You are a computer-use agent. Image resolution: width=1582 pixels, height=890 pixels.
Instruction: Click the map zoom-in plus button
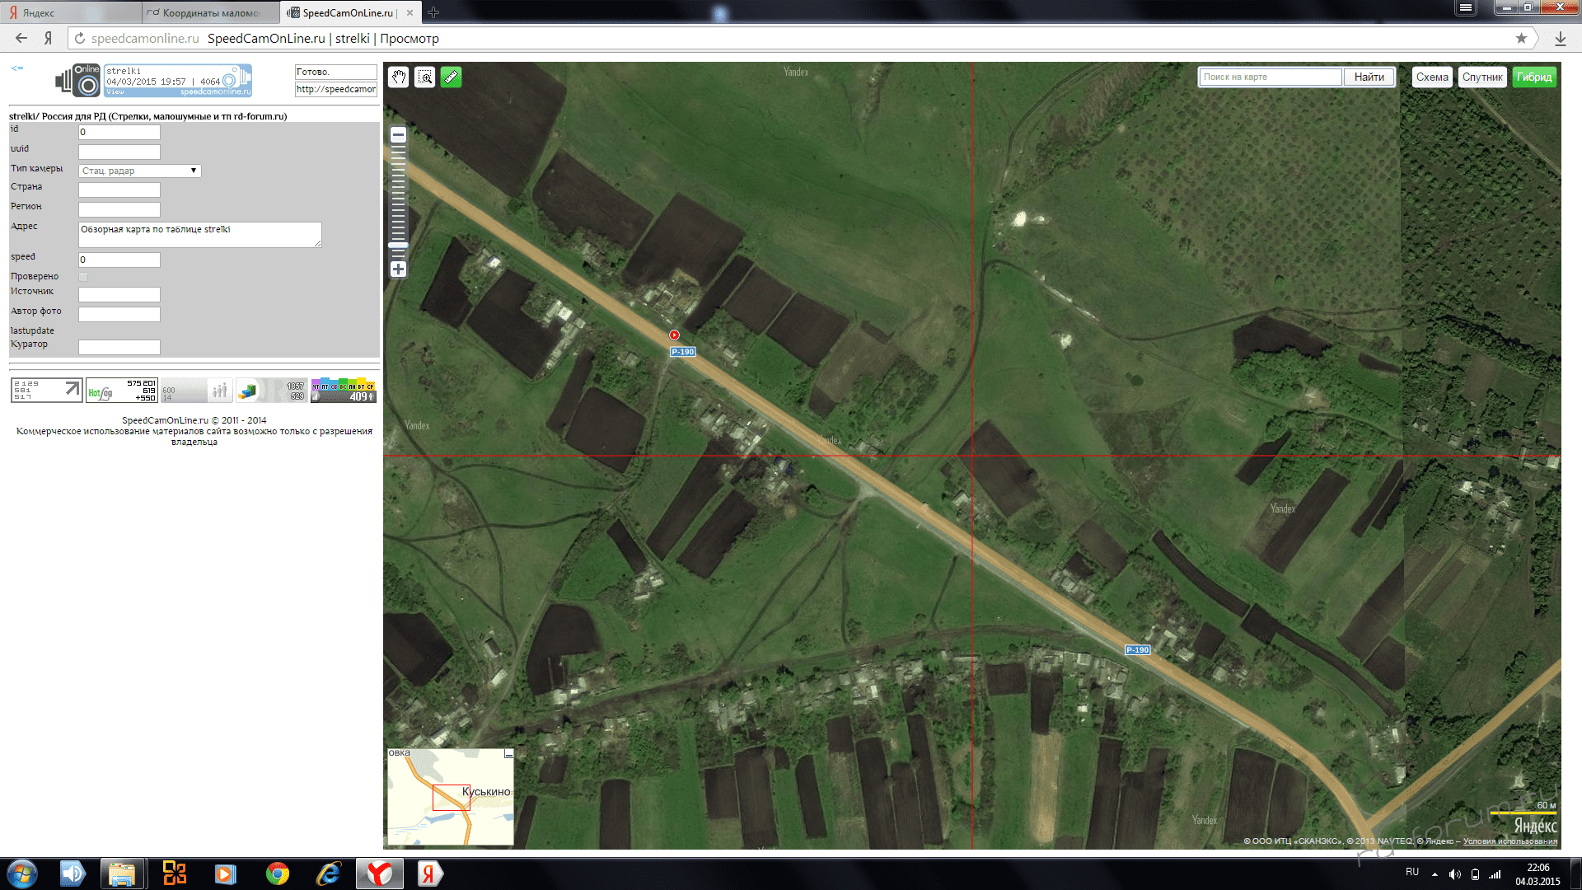pos(398,269)
